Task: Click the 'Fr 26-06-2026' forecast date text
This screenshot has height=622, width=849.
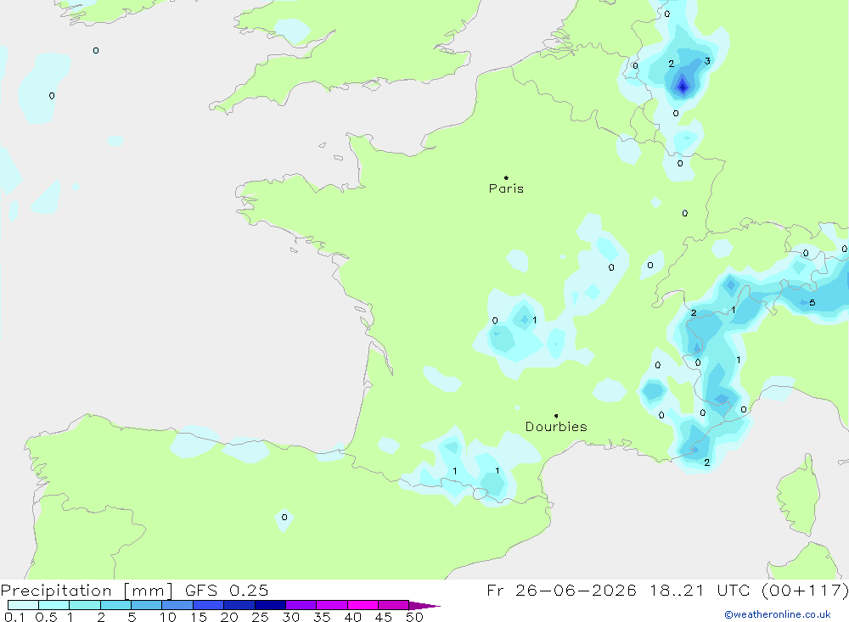Action: click(561, 591)
